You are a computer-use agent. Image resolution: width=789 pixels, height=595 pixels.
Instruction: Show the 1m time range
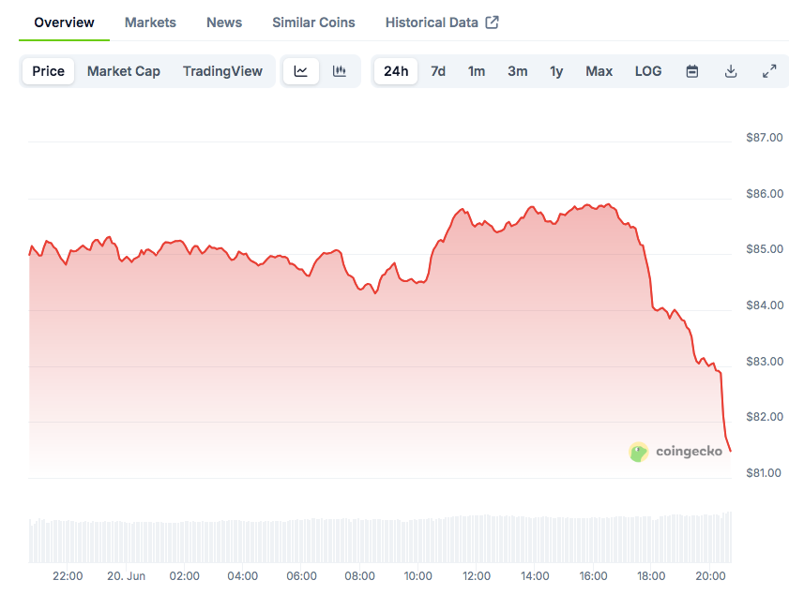coord(477,71)
